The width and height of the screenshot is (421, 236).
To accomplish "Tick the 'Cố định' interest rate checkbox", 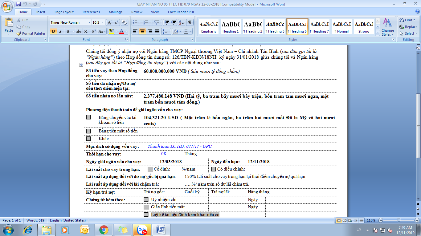I will (x=150, y=169).
